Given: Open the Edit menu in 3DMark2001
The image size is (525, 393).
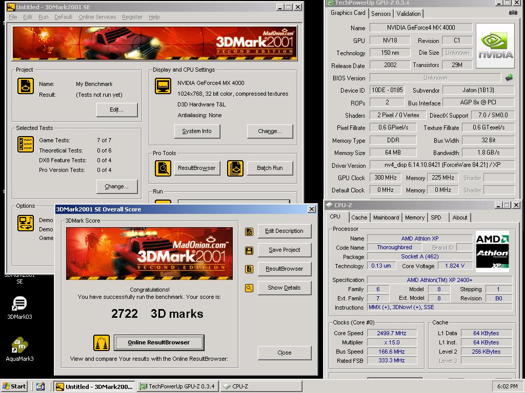Looking at the screenshot, I should pyautogui.click(x=28, y=17).
